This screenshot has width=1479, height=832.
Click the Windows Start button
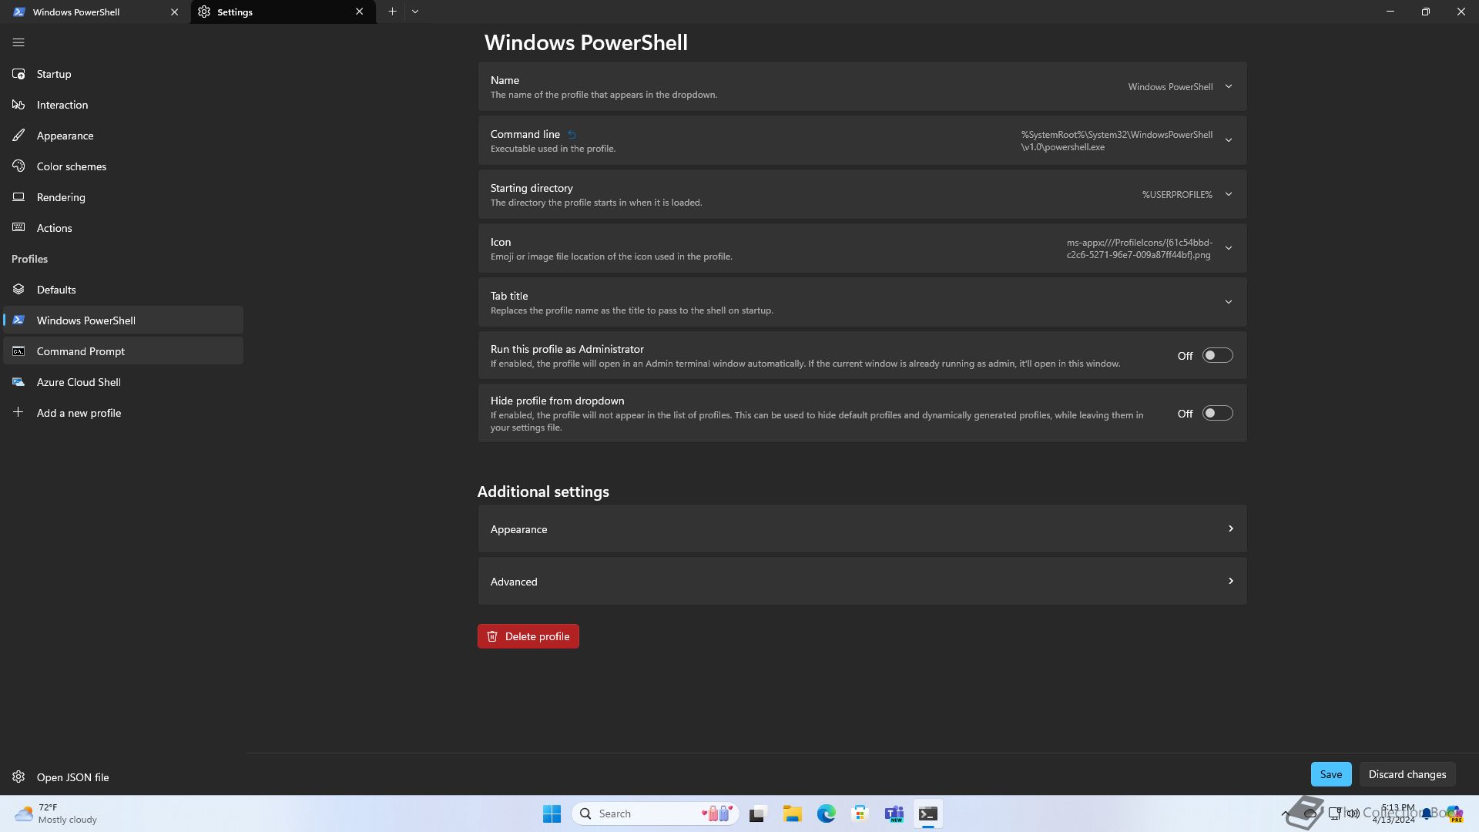[x=552, y=814]
